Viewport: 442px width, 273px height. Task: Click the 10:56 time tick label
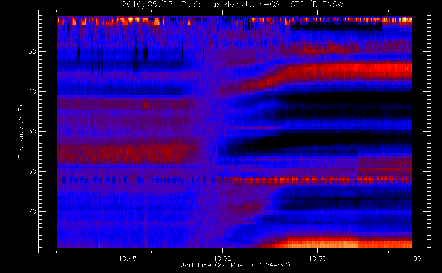click(317, 259)
